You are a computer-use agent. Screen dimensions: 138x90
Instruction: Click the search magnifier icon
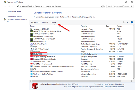click(x=131, y=6)
